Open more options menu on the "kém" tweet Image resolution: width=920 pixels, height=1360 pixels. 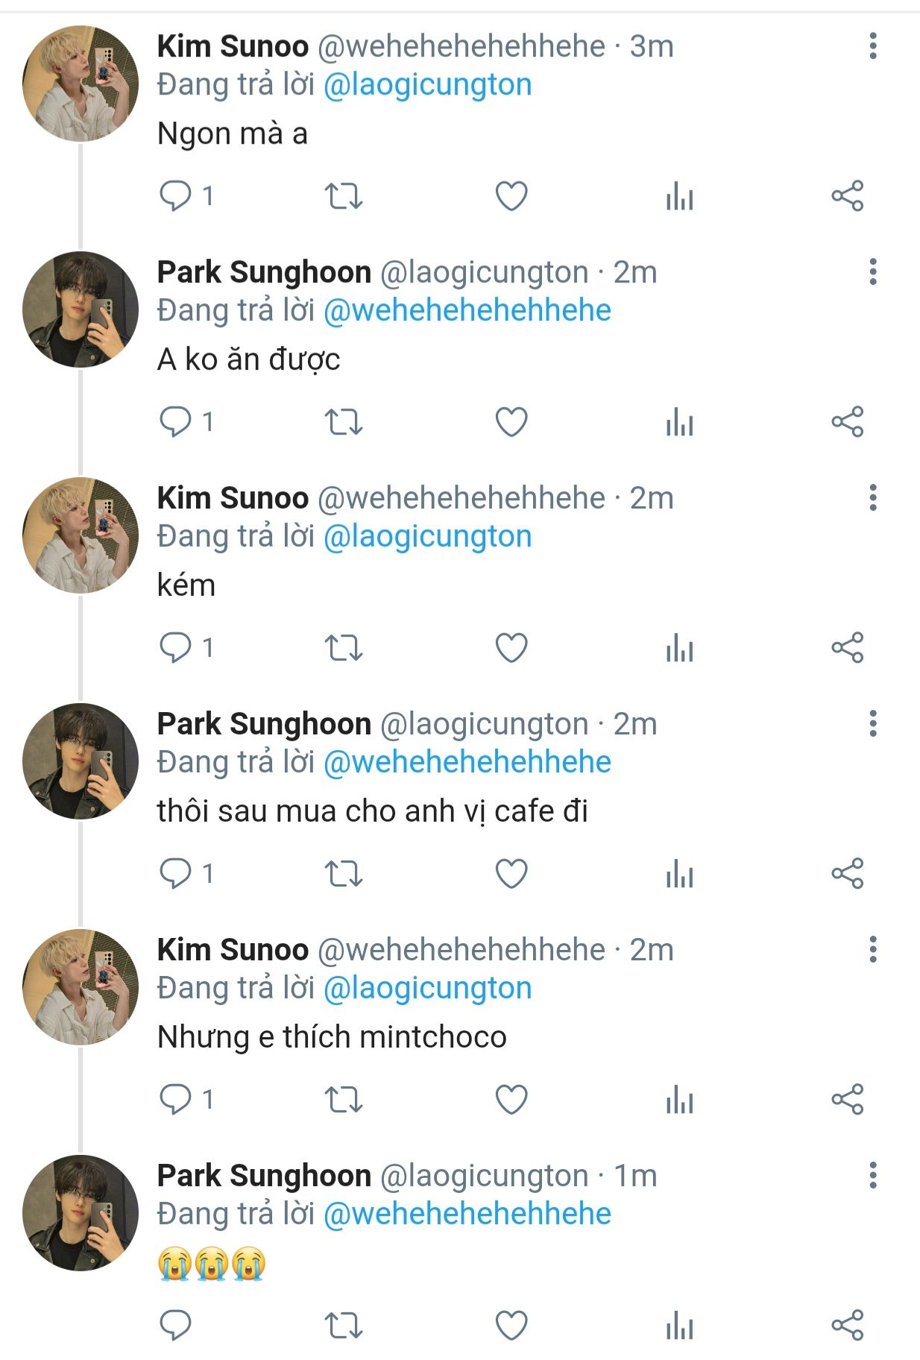pos(872,498)
